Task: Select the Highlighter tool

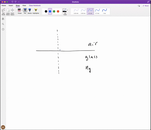Action: 36,11
